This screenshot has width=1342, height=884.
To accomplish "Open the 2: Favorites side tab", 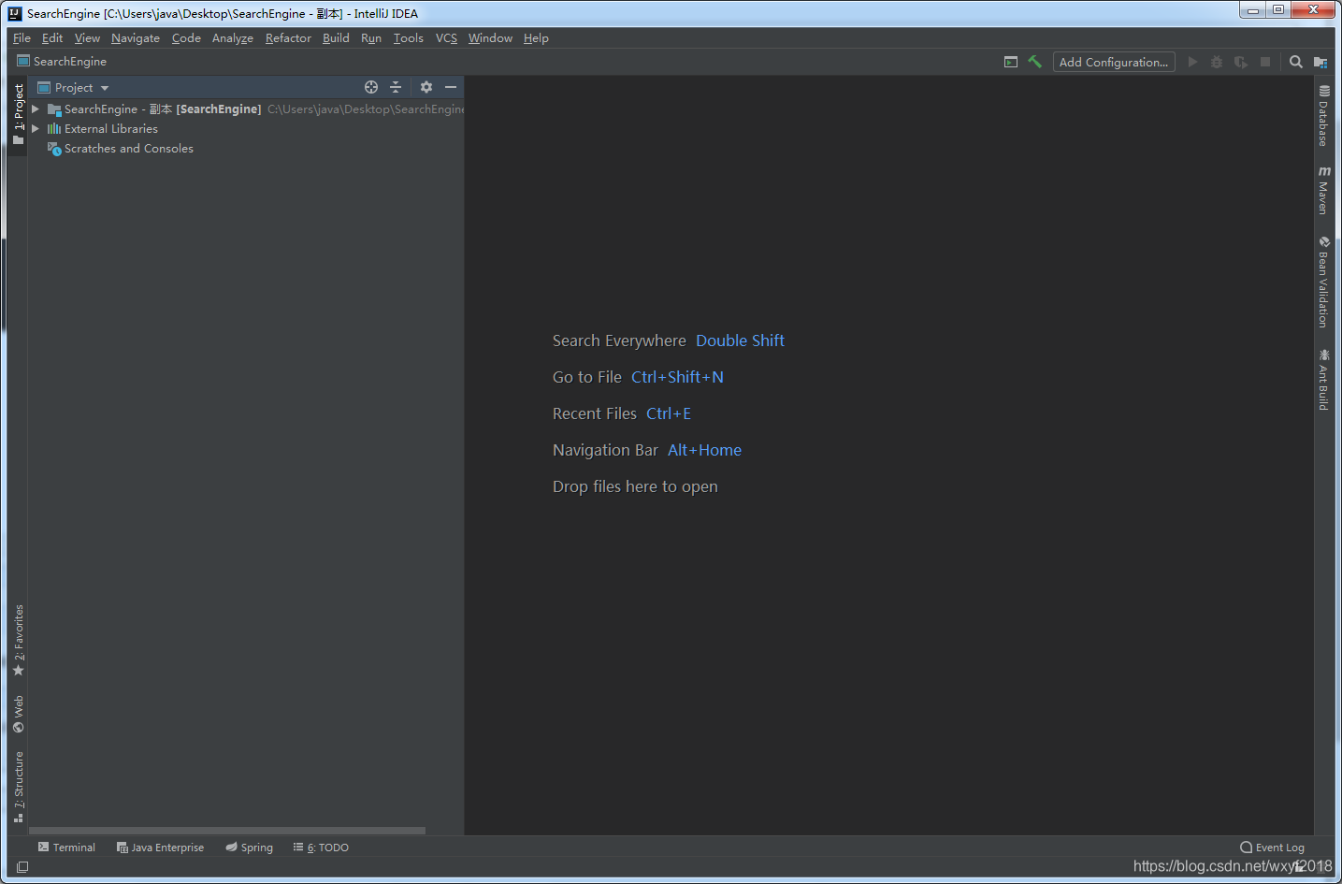I will (x=18, y=640).
